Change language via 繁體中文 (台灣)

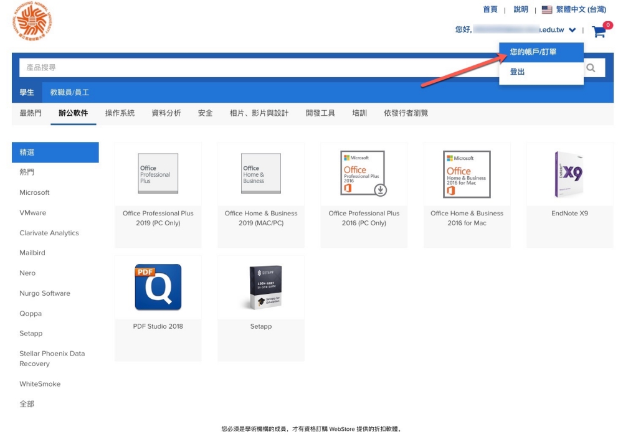point(581,9)
